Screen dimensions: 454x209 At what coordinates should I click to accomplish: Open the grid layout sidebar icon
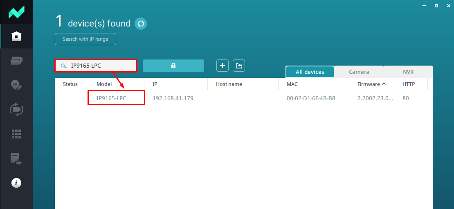tap(16, 134)
